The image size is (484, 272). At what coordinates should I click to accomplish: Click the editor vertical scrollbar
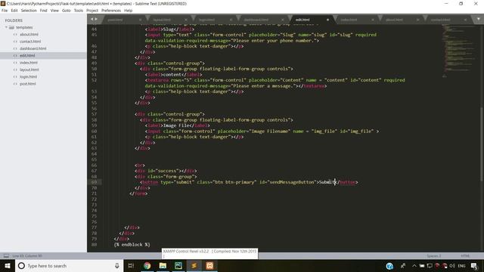(482, 144)
